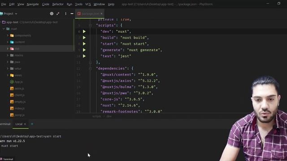Select the dist folder icon
The width and height of the screenshot is (287, 161).
click(x=12, y=49)
